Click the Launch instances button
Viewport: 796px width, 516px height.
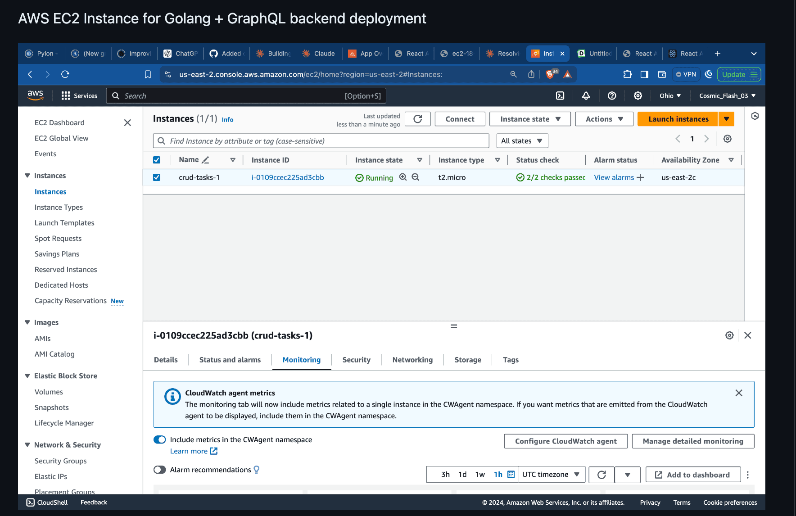(x=678, y=119)
